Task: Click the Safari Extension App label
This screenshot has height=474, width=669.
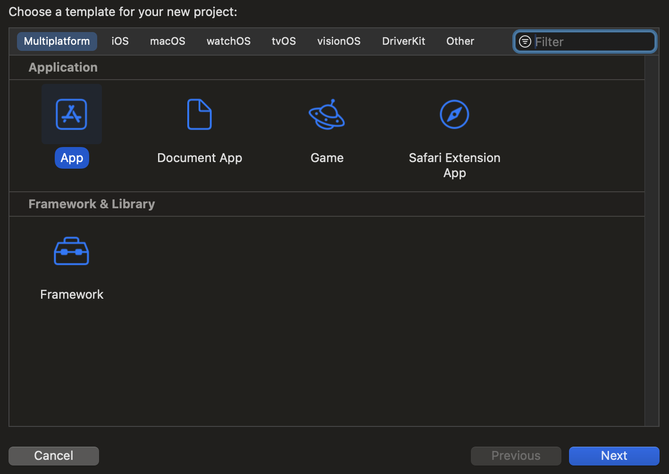Action: click(x=454, y=165)
